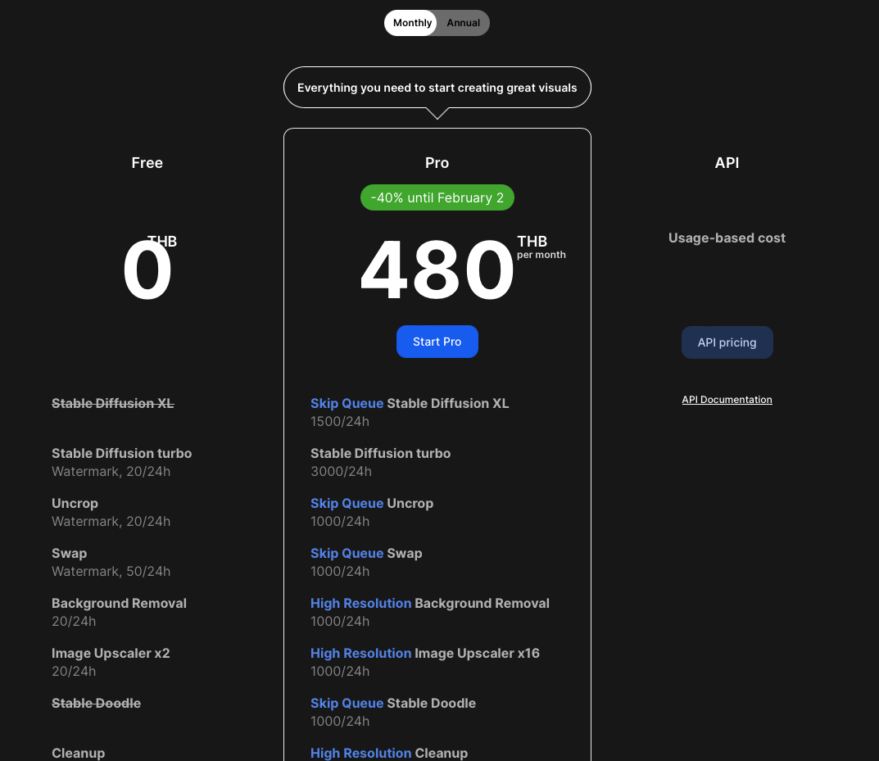879x761 pixels.
Task: Click Stable Diffusion turbo in Free plan
Action: point(121,453)
